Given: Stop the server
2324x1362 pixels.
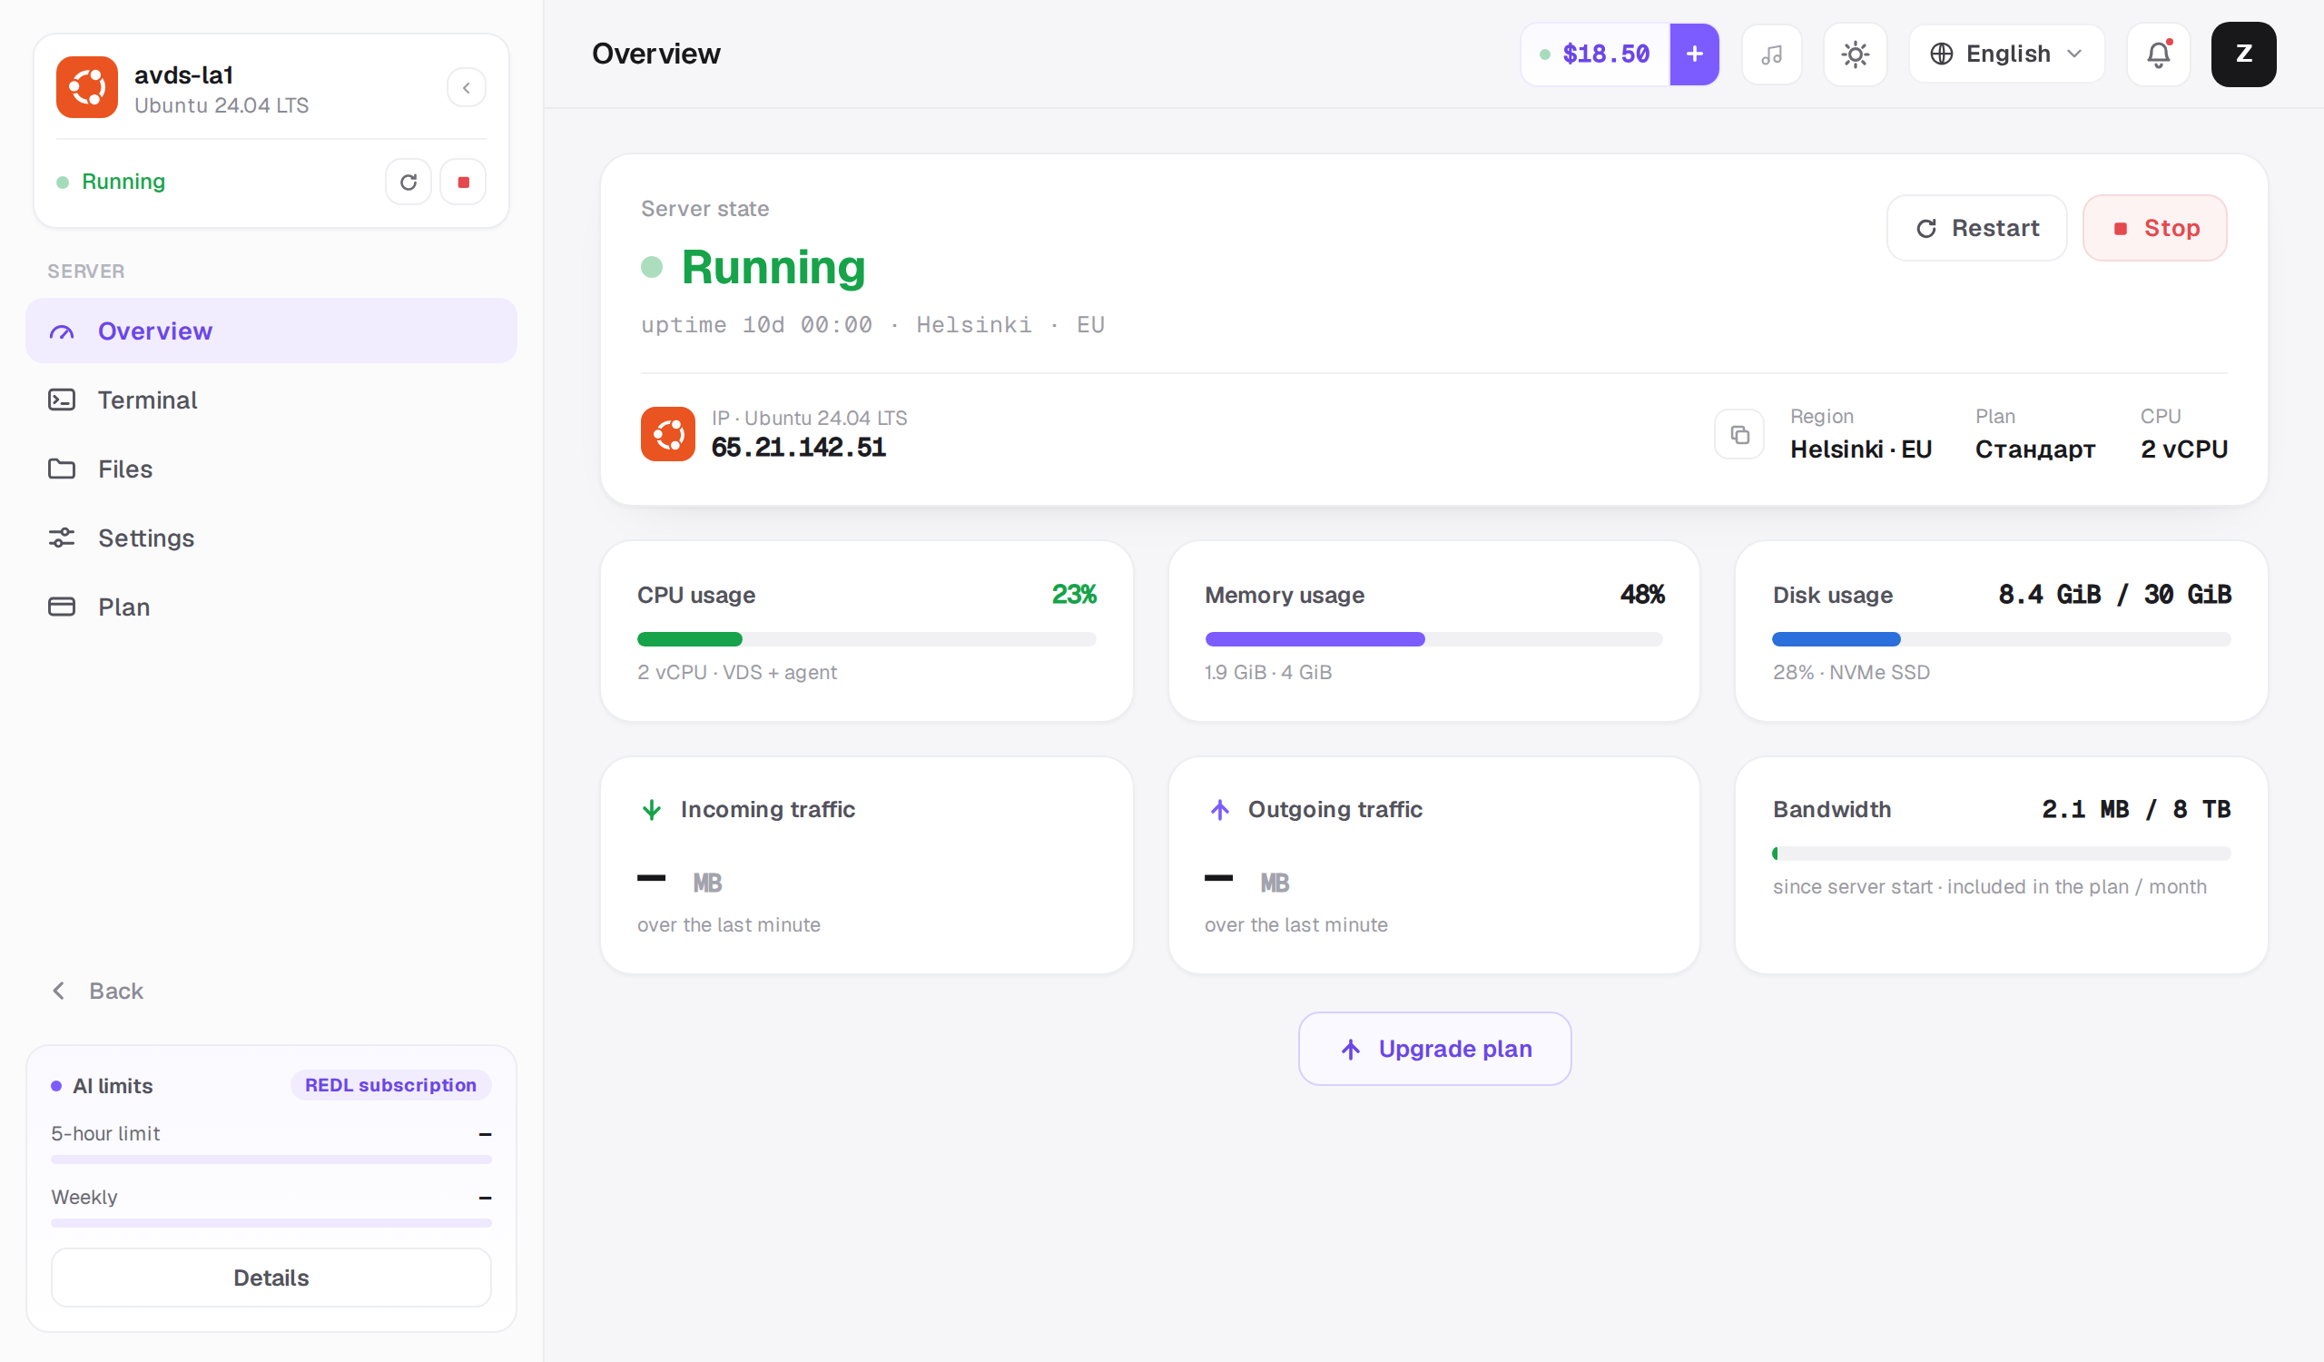Looking at the screenshot, I should pos(2155,229).
